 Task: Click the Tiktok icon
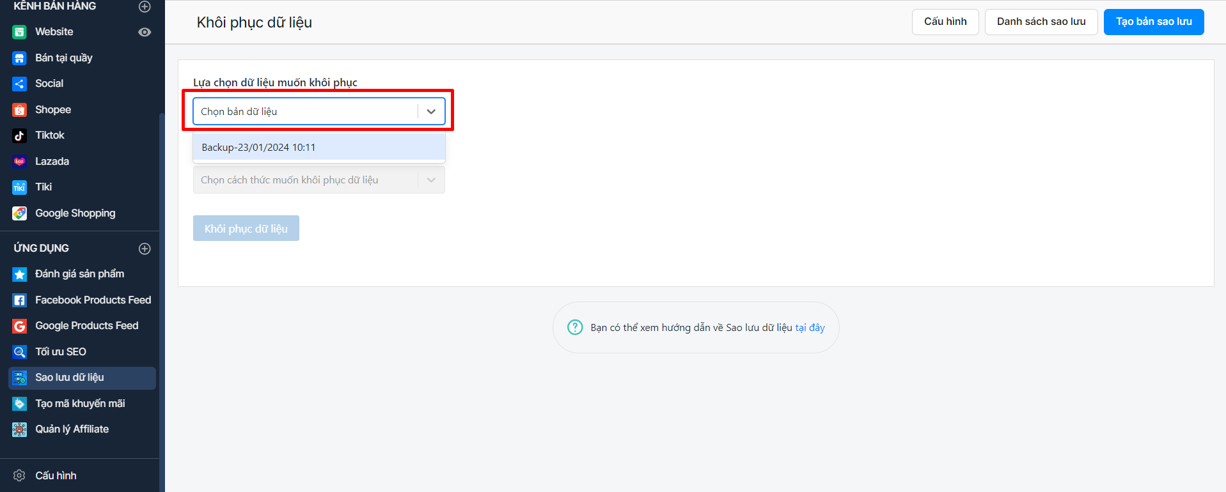tap(20, 135)
